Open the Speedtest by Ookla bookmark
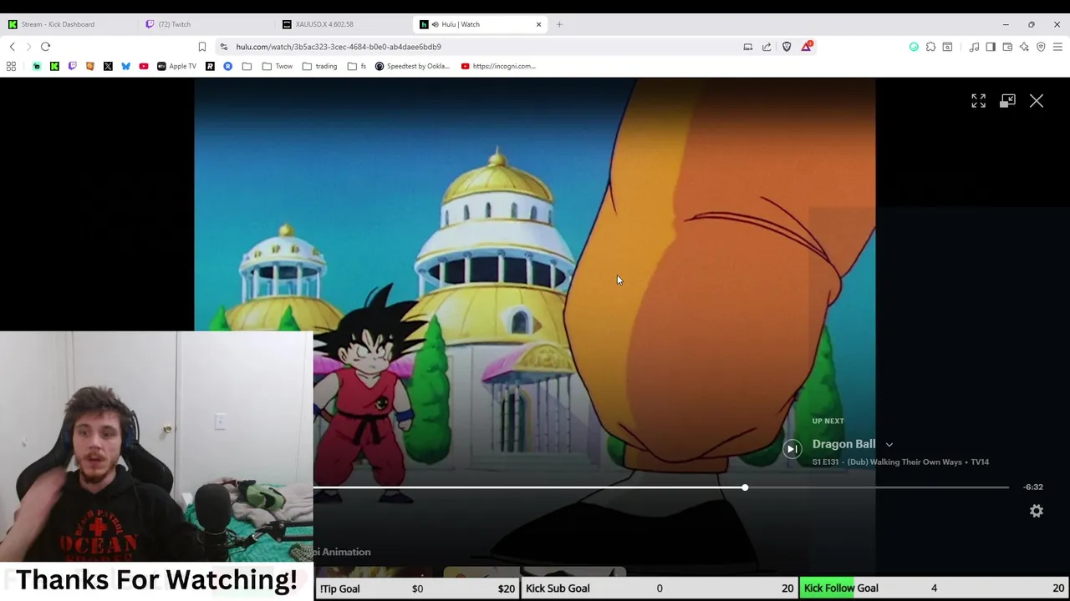Viewport: 1070px width, 601px height. 412,66
